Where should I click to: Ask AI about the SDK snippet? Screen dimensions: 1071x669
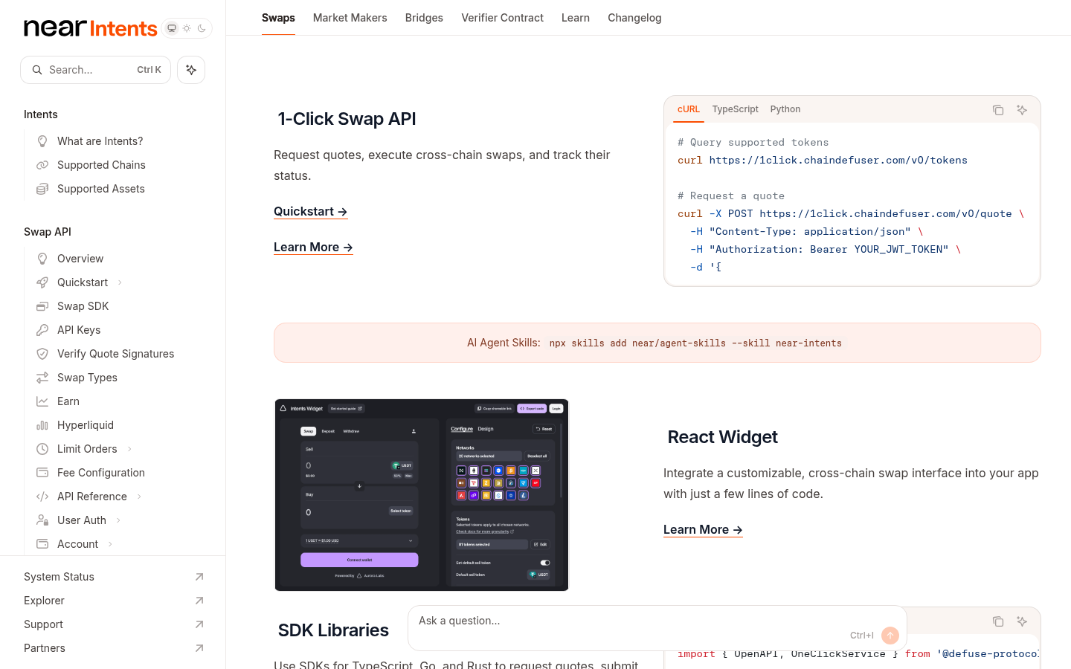[x=1022, y=621]
